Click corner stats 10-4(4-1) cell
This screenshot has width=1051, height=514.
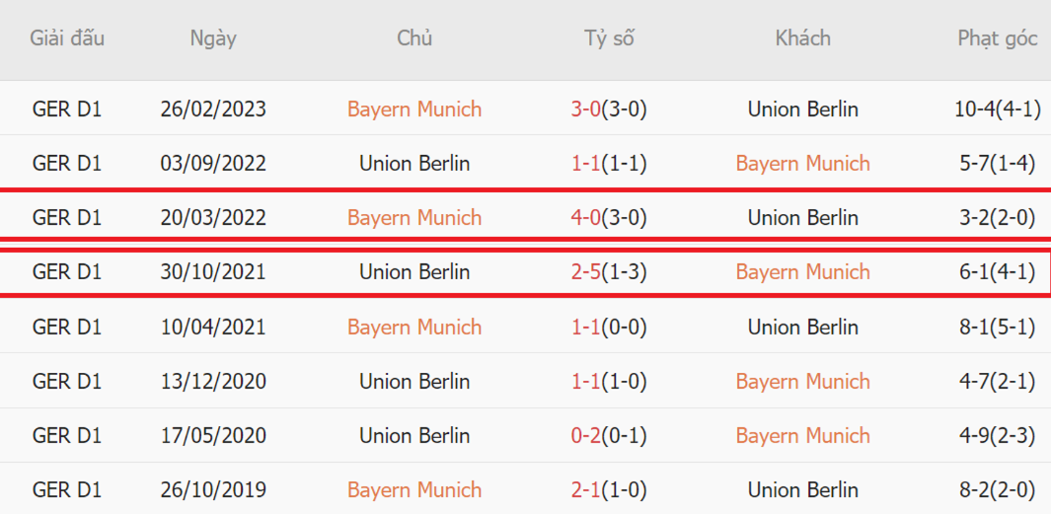[x=998, y=110]
